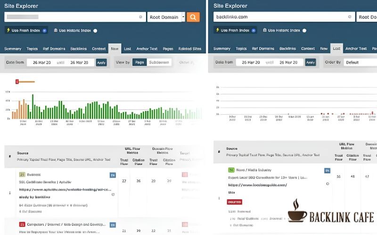Click pink target icon on Business row
Viewport: 377px width, 235px height.
pyautogui.click(x=185, y=174)
